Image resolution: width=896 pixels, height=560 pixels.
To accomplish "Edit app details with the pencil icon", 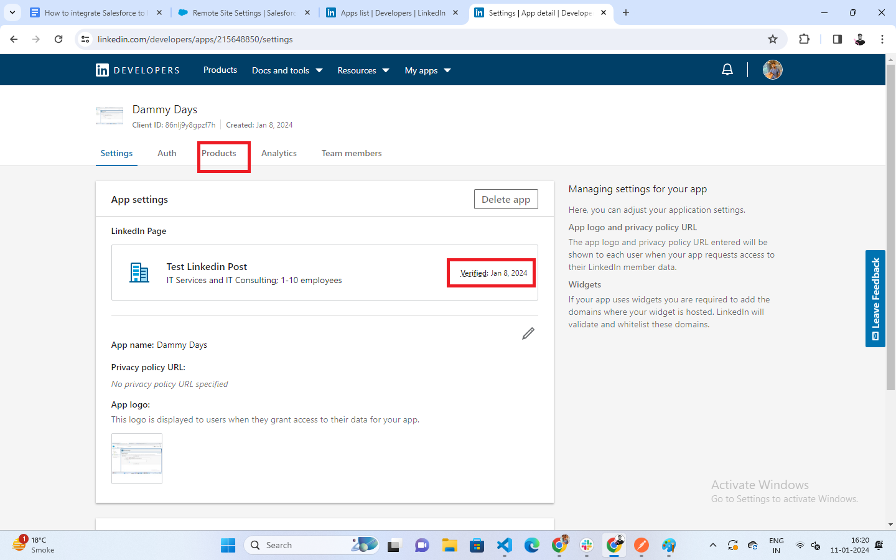I will (528, 334).
